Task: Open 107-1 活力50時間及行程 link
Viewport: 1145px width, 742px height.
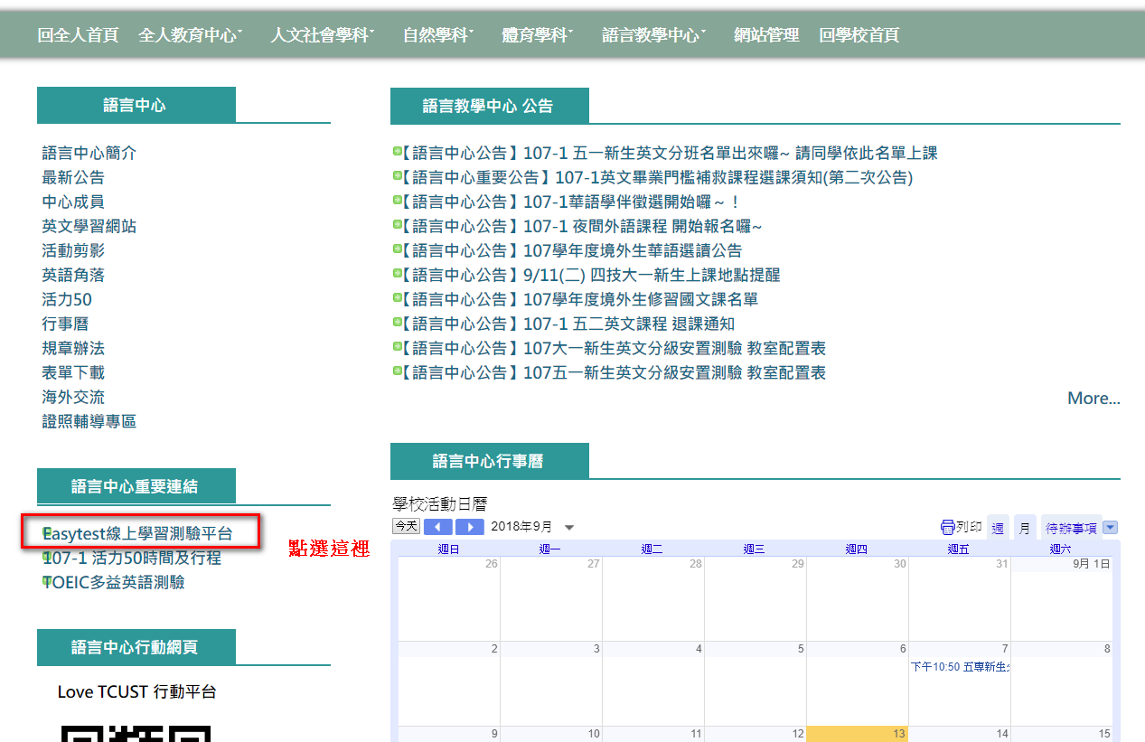Action: pos(132,559)
